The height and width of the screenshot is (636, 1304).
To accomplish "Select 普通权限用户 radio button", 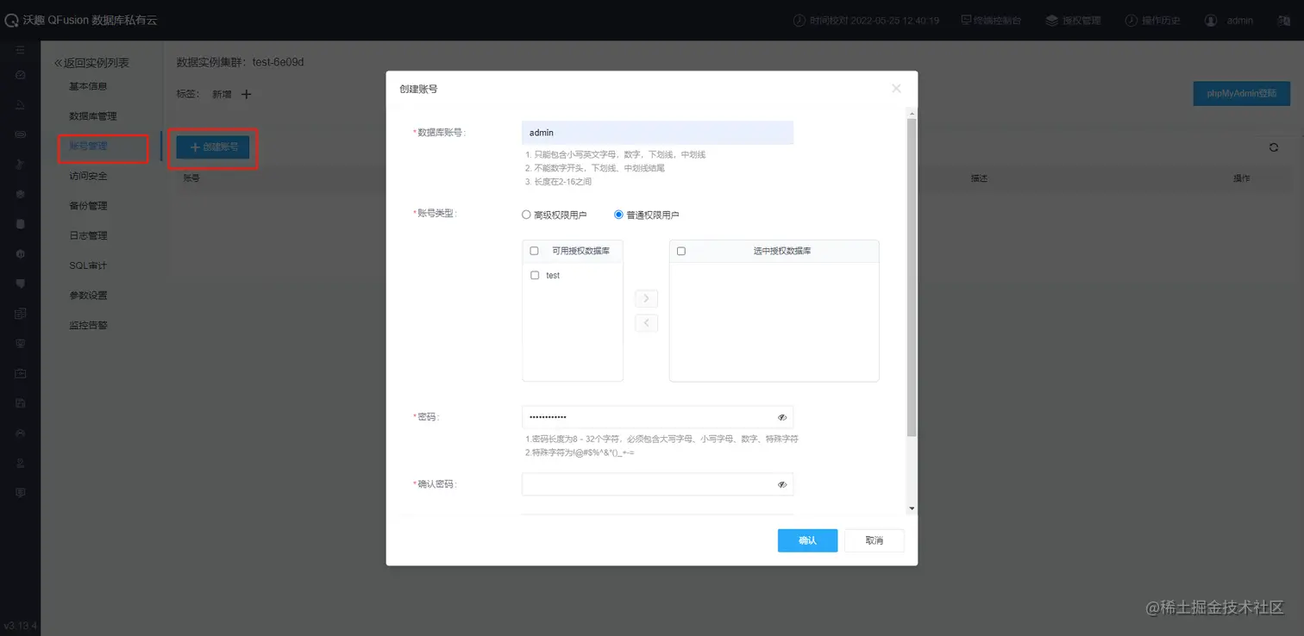I will tap(618, 215).
